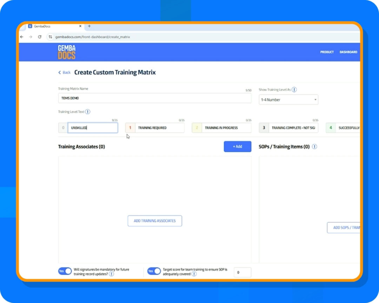Open the 1-4 Number dropdown
This screenshot has width=379, height=303.
tap(288, 100)
